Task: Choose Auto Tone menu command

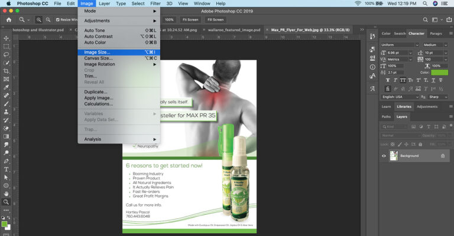Action: click(119, 30)
